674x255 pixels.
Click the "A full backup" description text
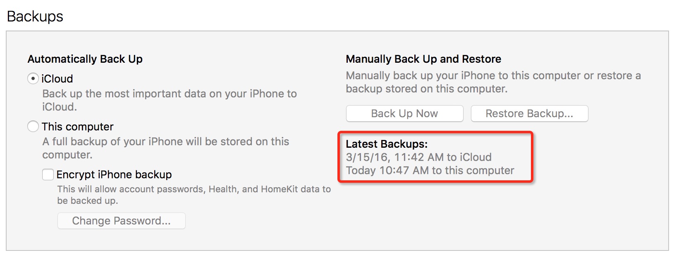click(165, 148)
